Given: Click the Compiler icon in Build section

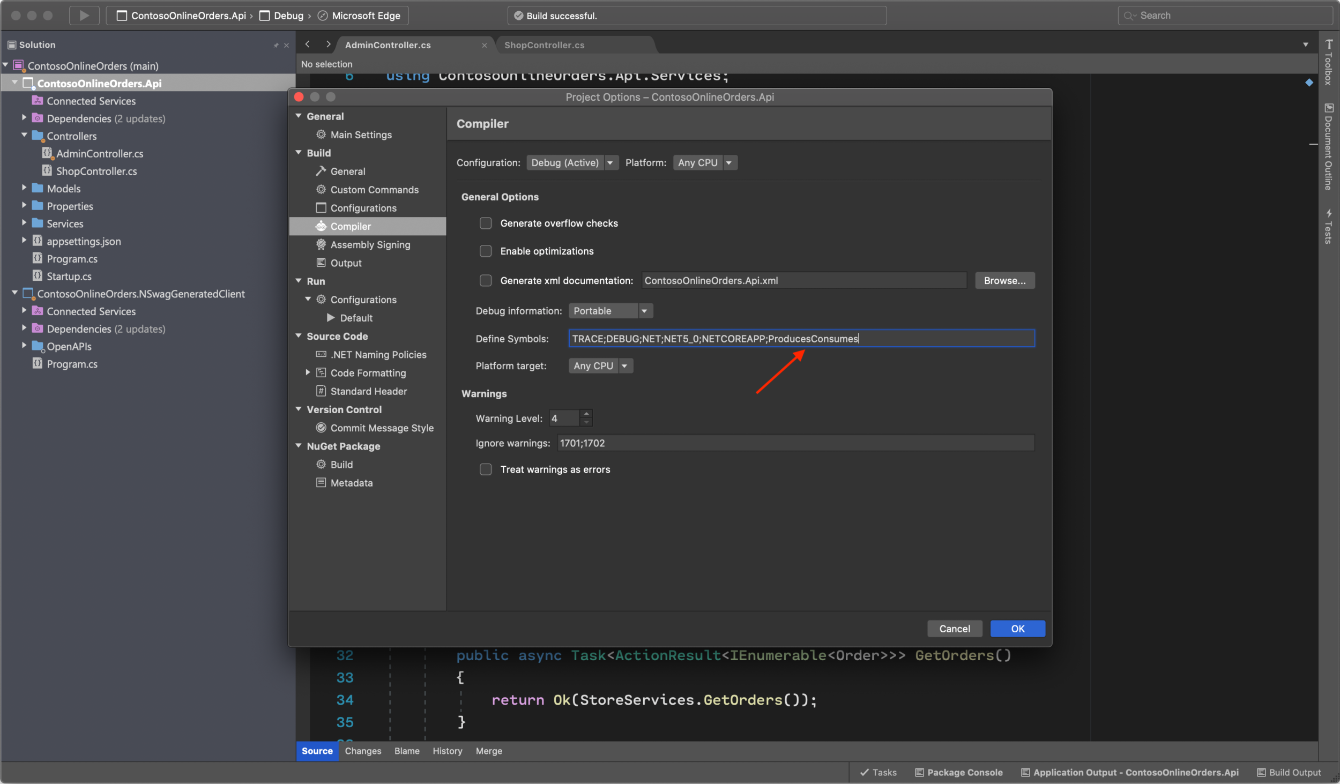Looking at the screenshot, I should click(321, 226).
